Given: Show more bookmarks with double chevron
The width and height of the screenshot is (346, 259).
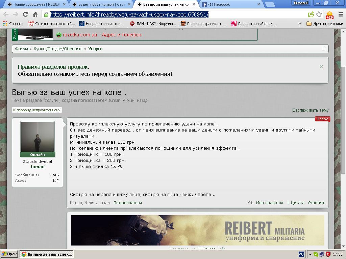Looking at the screenshot, I should [x=299, y=24].
